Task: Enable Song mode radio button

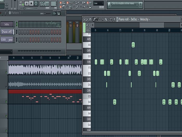Action: point(23,5)
